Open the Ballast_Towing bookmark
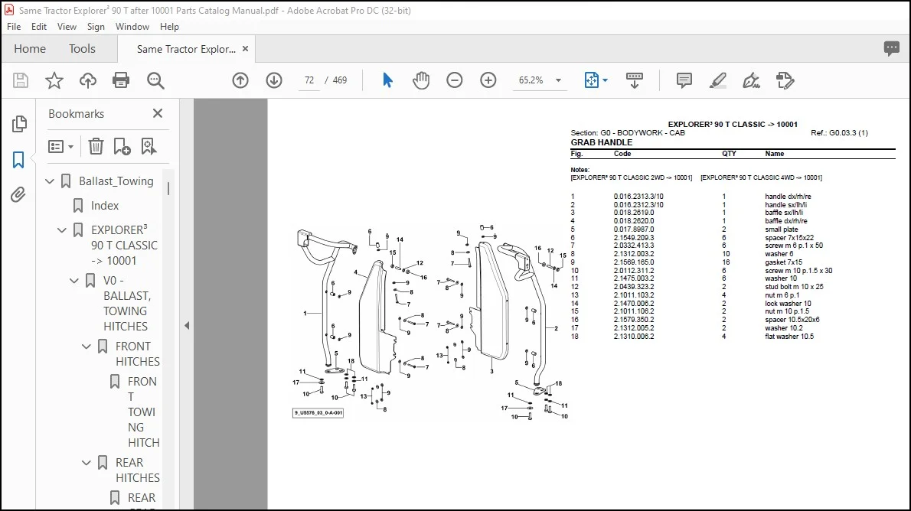This screenshot has width=911, height=511. click(116, 181)
